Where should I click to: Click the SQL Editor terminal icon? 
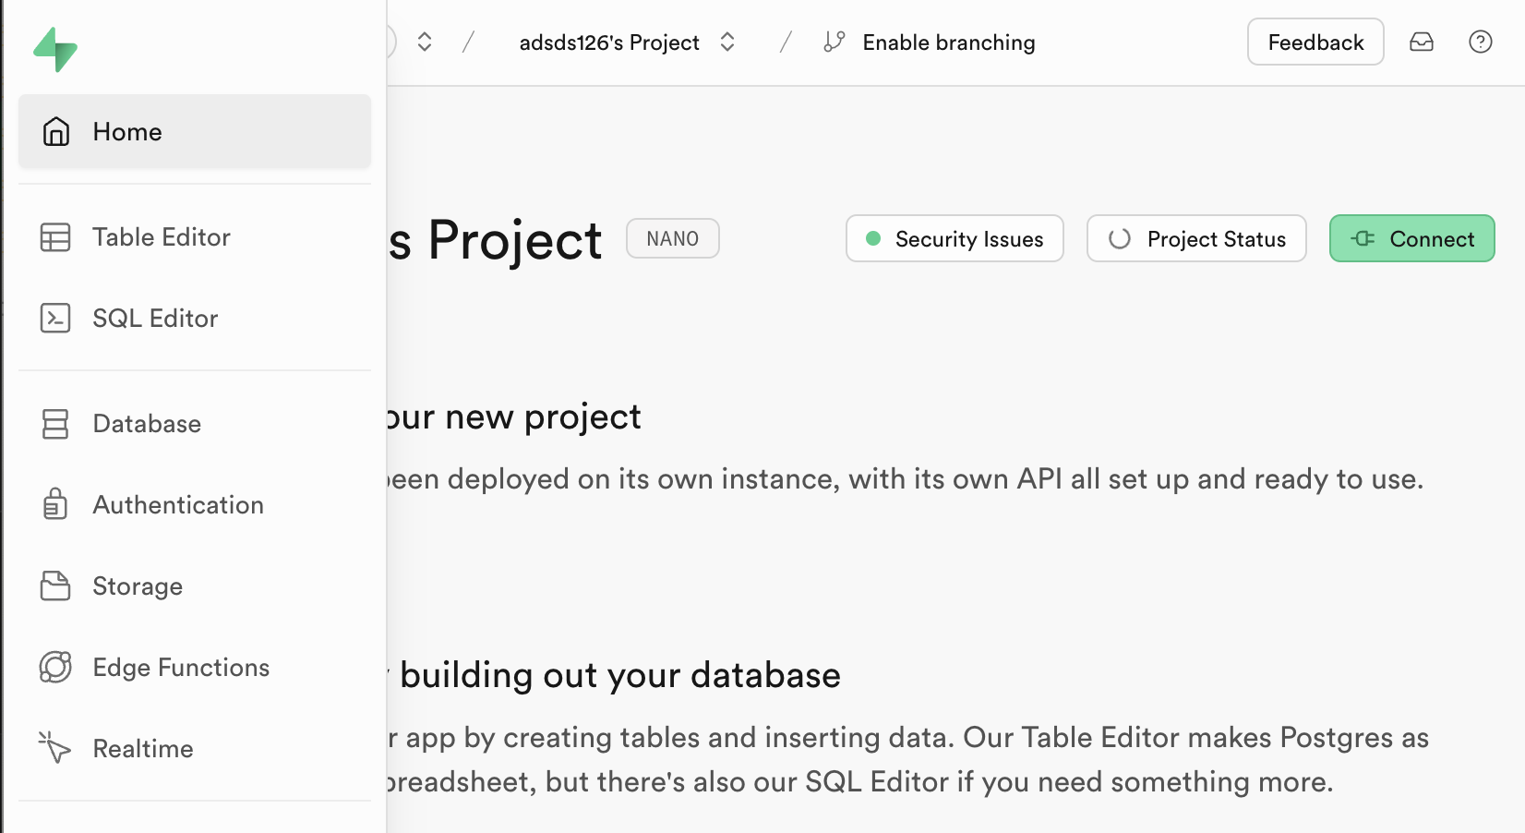coord(55,318)
